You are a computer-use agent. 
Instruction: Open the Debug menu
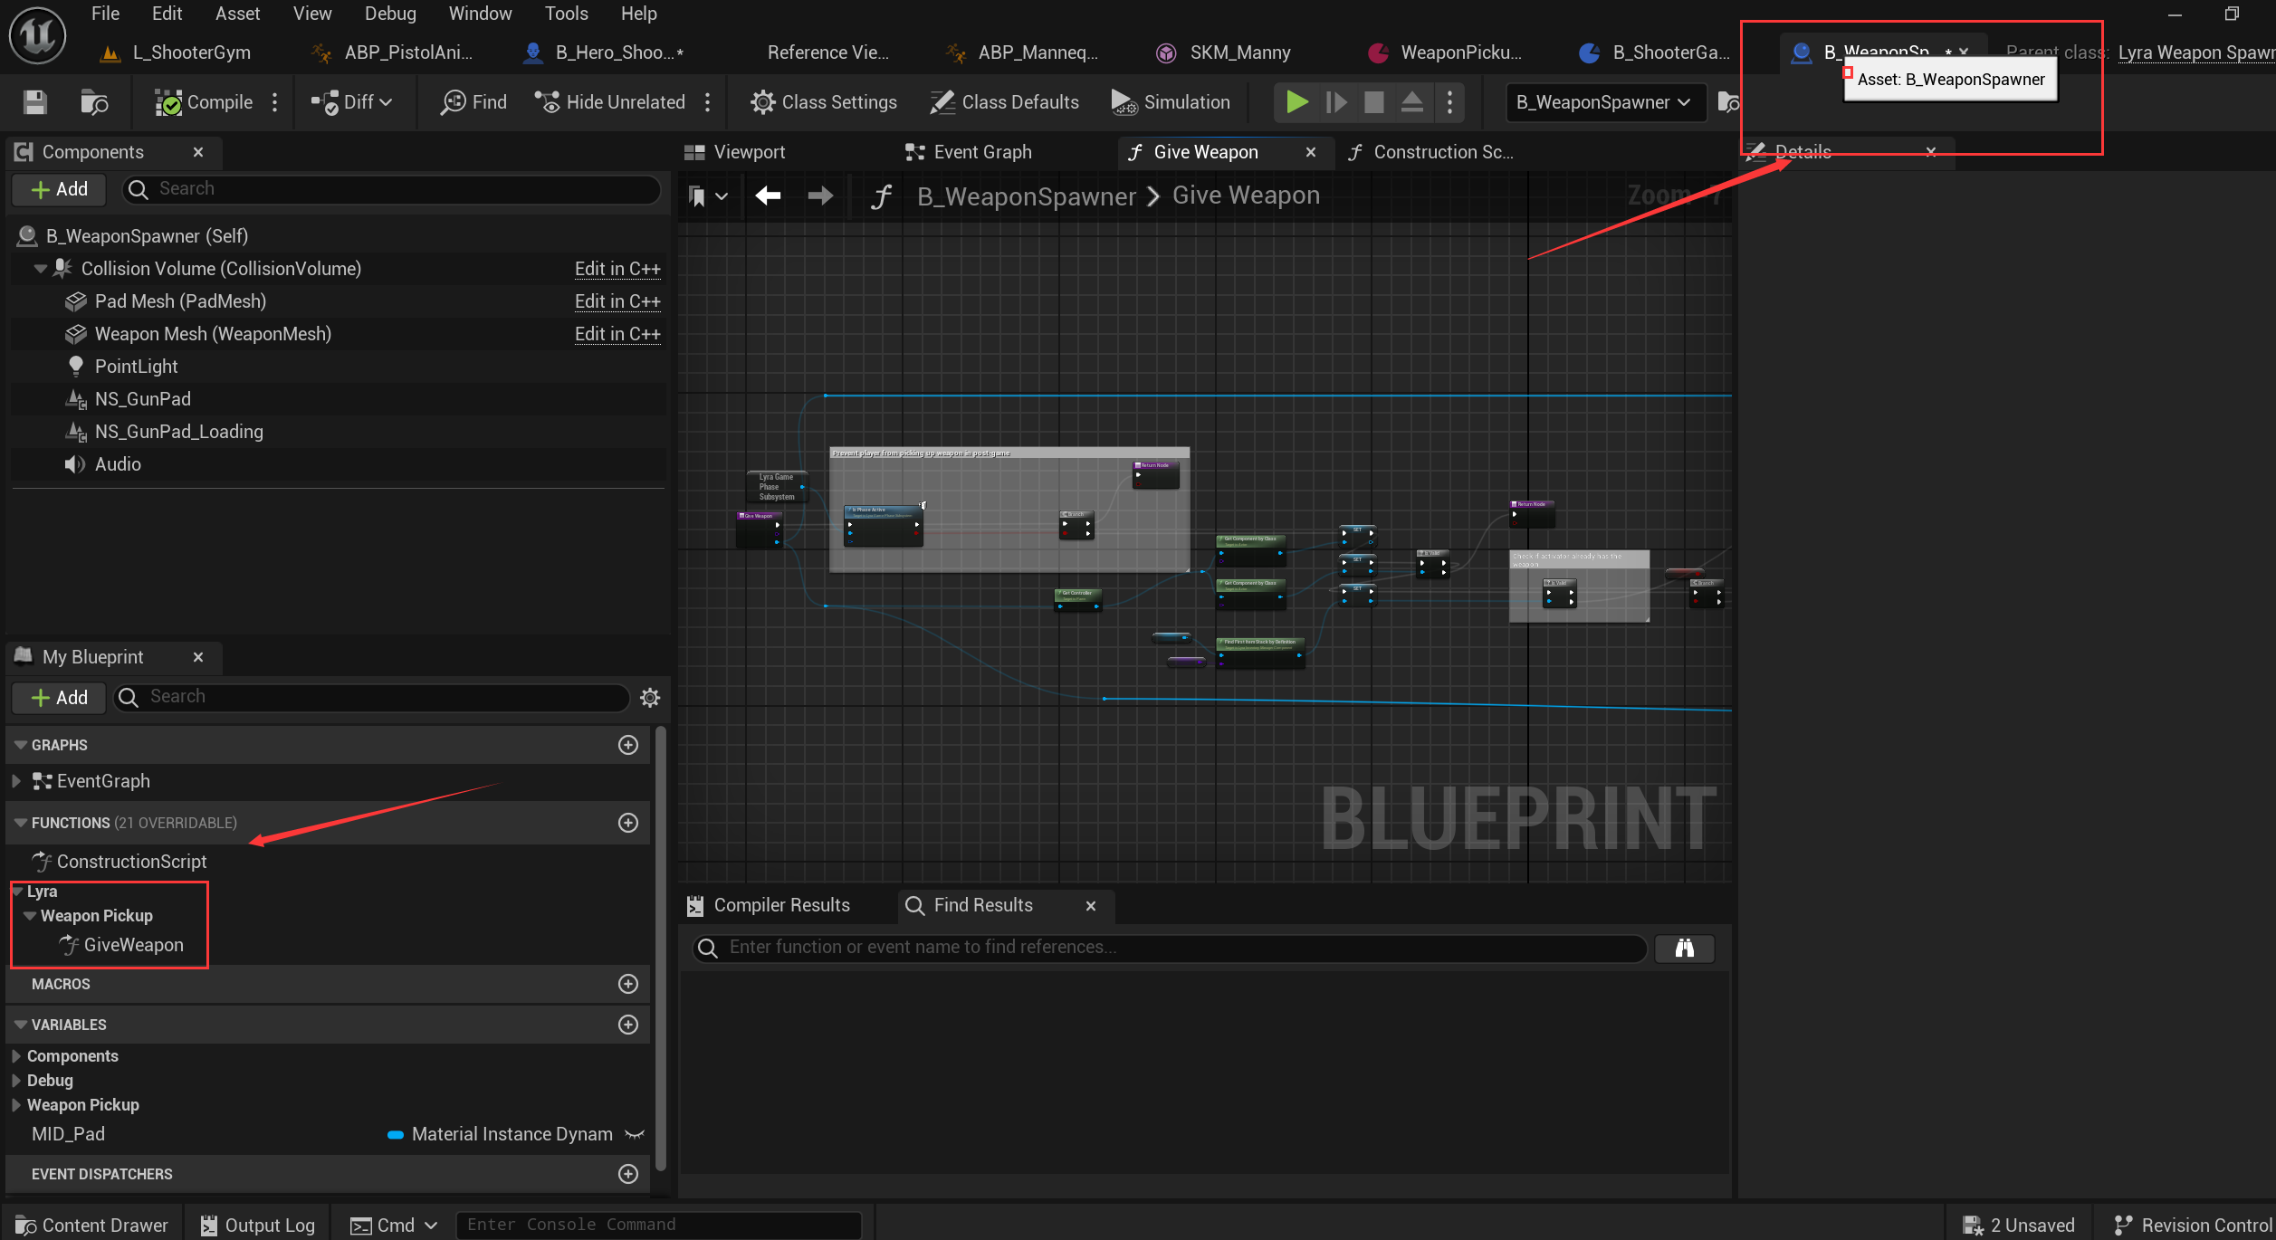point(390,14)
